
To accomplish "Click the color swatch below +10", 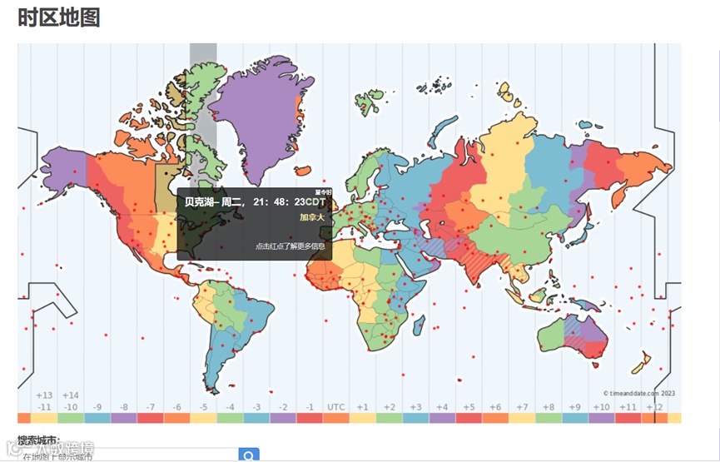I will coord(602,418).
